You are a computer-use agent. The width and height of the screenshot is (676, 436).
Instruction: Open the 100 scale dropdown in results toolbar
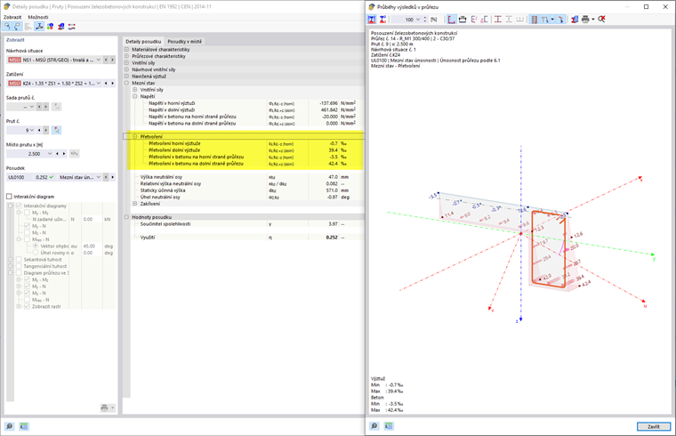pyautogui.click(x=418, y=20)
